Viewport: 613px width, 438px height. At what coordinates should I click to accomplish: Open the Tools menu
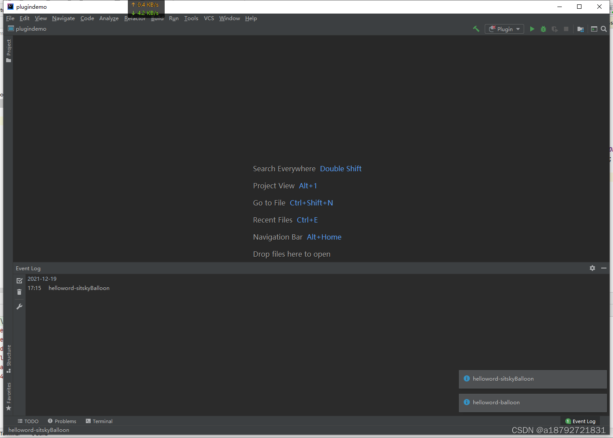pyautogui.click(x=191, y=18)
